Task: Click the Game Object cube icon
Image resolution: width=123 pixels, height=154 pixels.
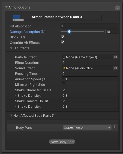Action: (x=64, y=57)
